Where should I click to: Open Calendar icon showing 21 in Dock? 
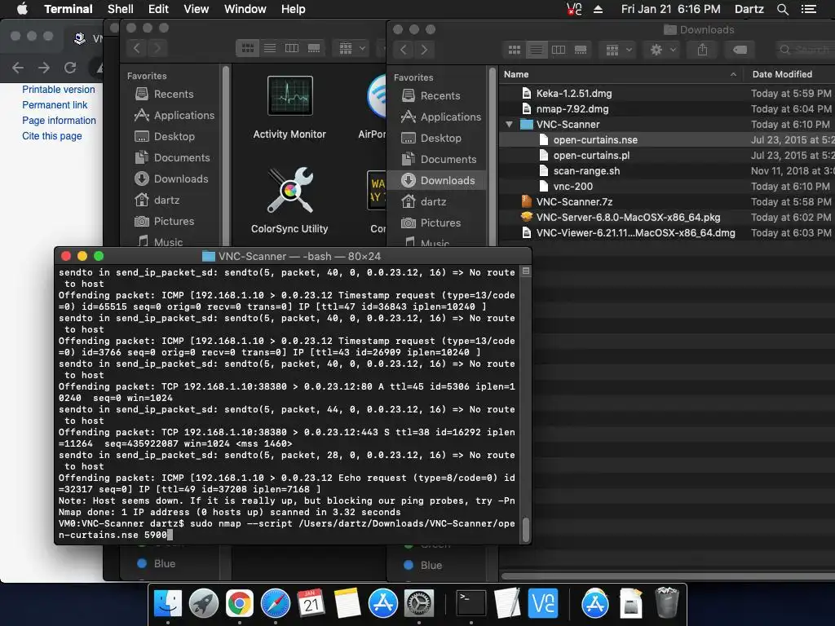click(x=311, y=604)
